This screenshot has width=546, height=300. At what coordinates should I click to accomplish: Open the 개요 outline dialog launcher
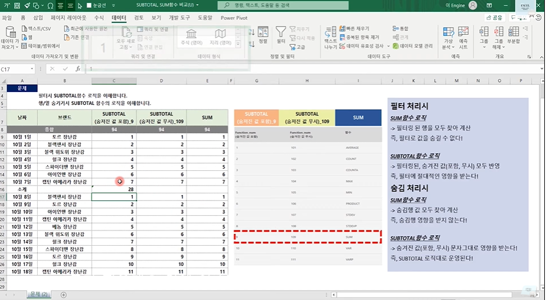529,57
